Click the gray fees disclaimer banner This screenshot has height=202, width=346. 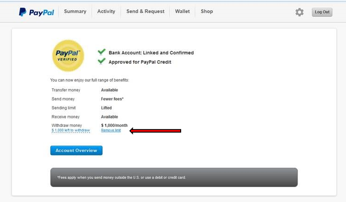(174, 177)
